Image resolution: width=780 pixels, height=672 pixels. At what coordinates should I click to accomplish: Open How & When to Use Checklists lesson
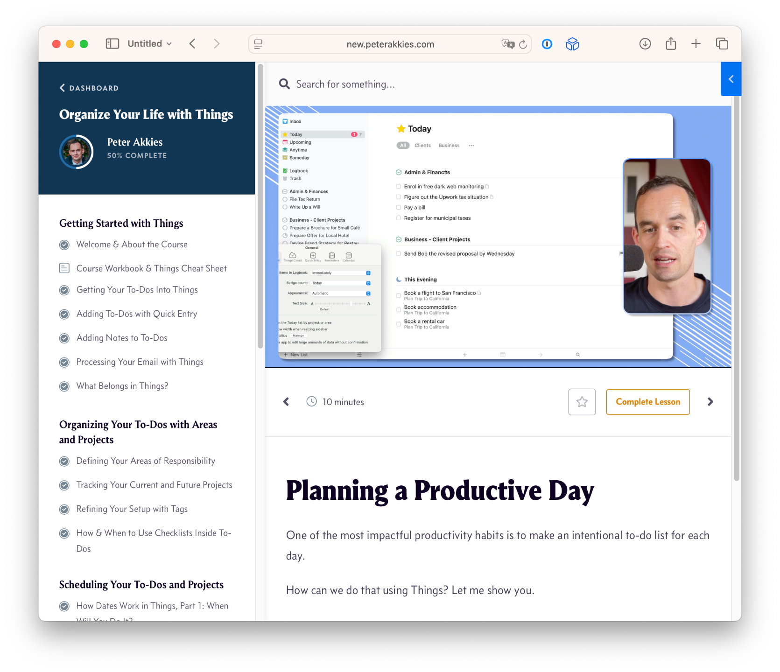(154, 541)
